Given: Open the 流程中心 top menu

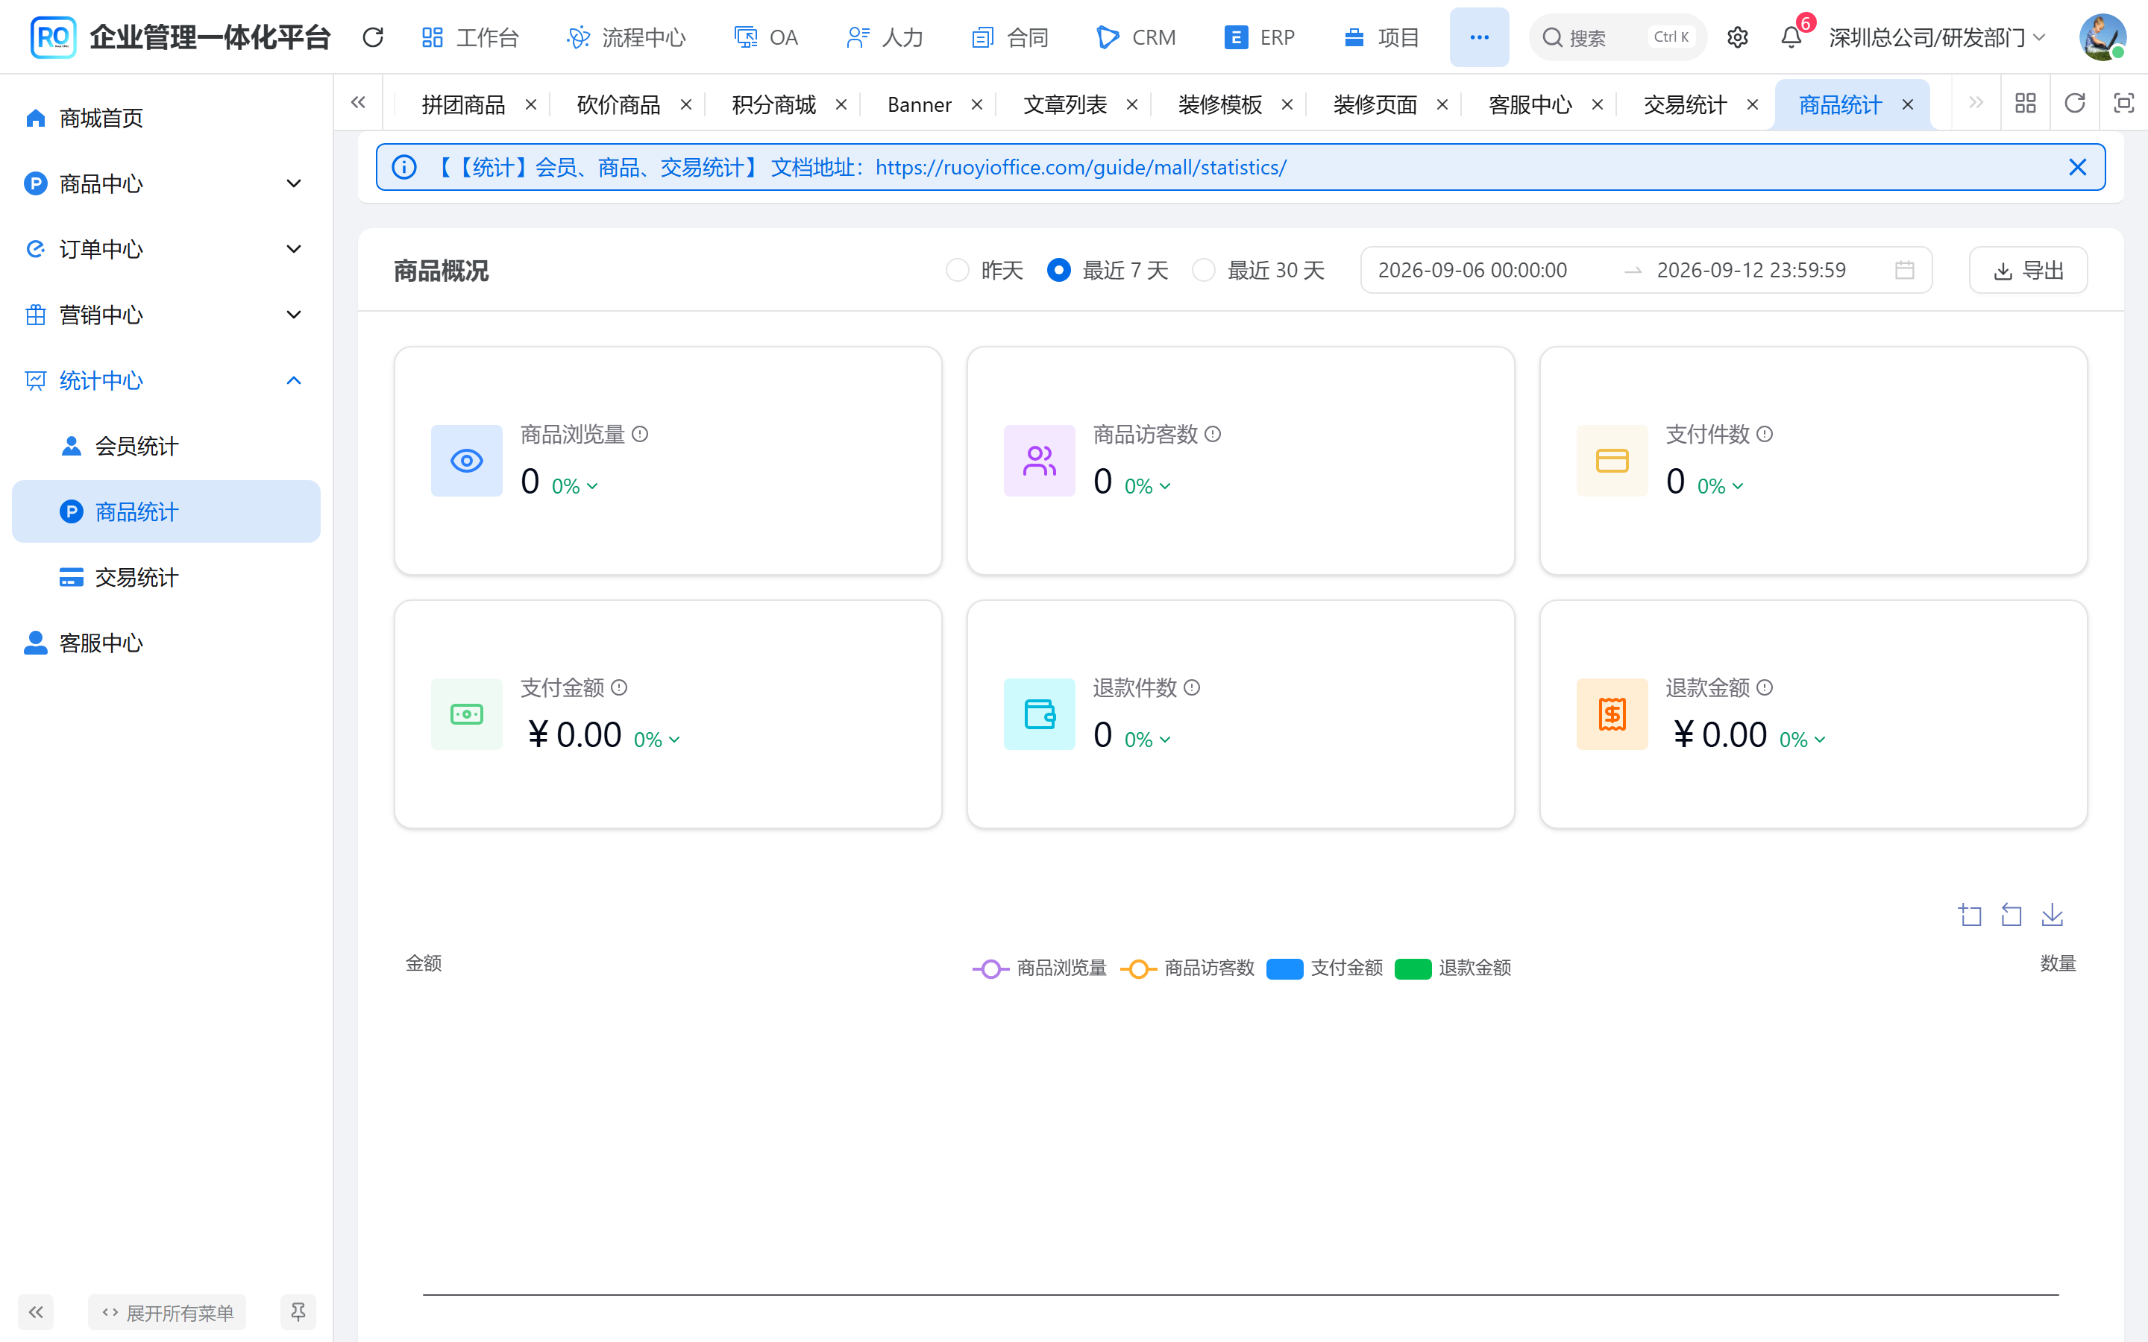Looking at the screenshot, I should pos(626,37).
